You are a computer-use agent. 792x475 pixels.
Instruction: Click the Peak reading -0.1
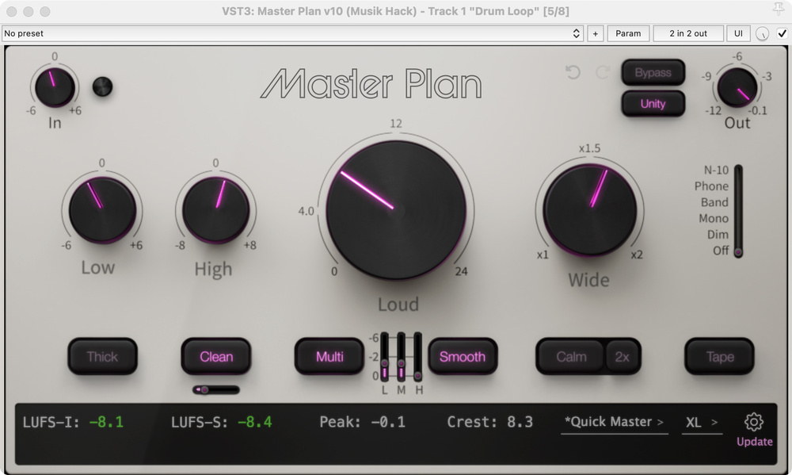click(x=388, y=422)
